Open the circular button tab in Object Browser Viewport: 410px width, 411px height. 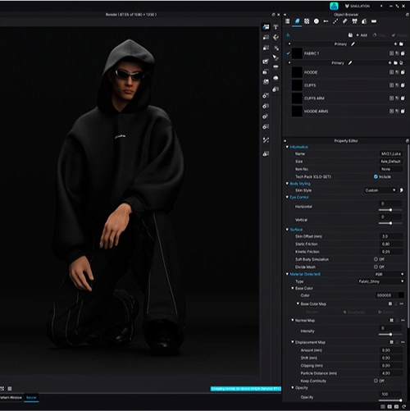click(x=317, y=21)
